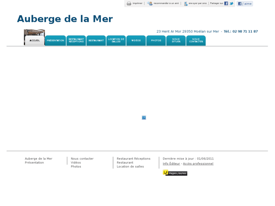Click the imprimer link
Image resolution: width=275 pixels, height=206 pixels.
(x=137, y=3)
